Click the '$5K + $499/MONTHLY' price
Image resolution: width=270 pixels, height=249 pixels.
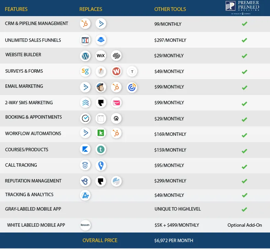click(177, 225)
